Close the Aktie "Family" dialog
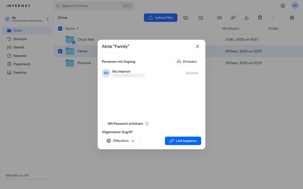303x189 pixels. [x=197, y=46]
